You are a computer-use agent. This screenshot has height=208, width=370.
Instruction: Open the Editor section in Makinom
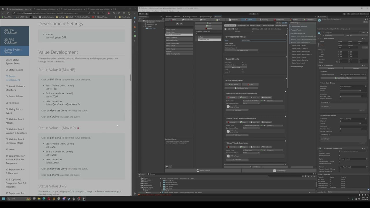(x=173, y=20)
